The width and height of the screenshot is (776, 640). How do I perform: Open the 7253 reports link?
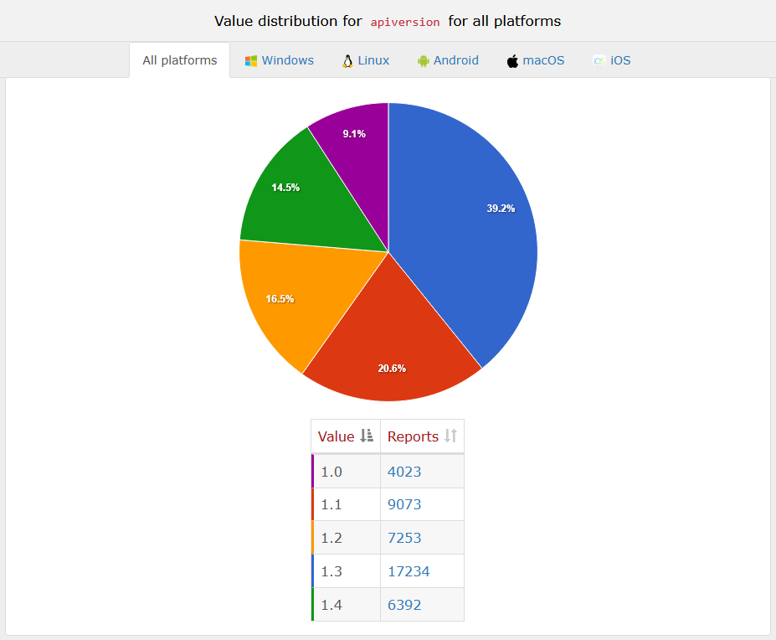coord(404,538)
